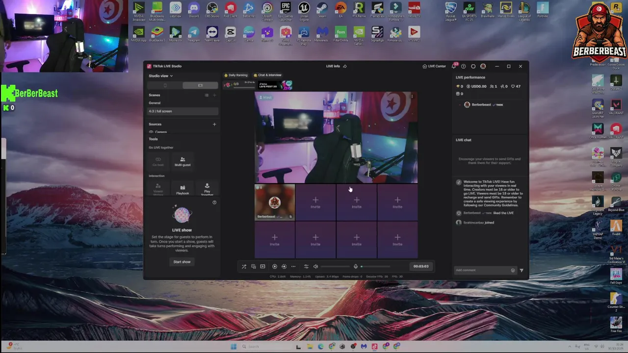
Task: Open the notifications bell
Action: tap(454, 66)
